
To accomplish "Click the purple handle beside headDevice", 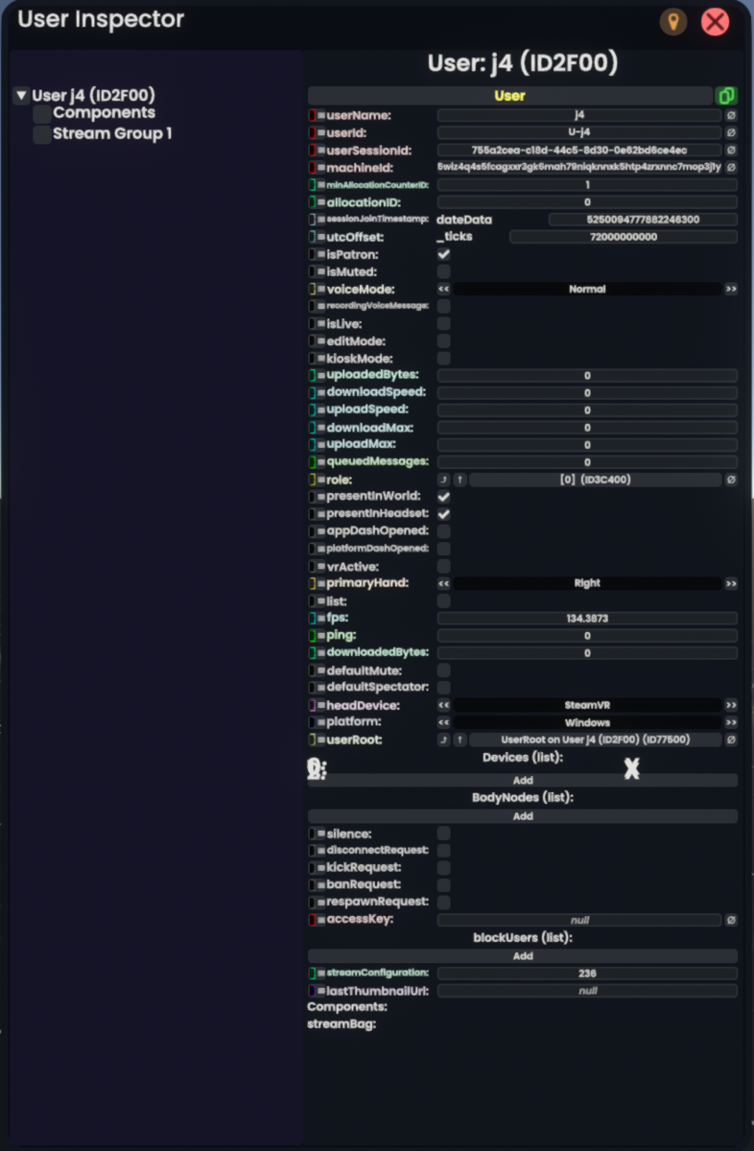I will [x=312, y=705].
